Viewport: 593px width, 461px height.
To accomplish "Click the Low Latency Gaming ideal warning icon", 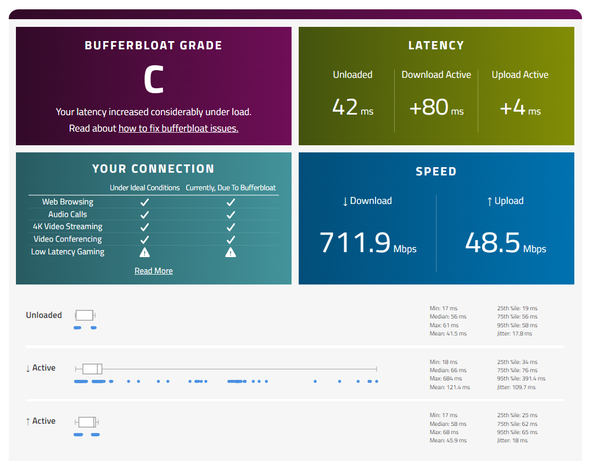I will point(144,252).
